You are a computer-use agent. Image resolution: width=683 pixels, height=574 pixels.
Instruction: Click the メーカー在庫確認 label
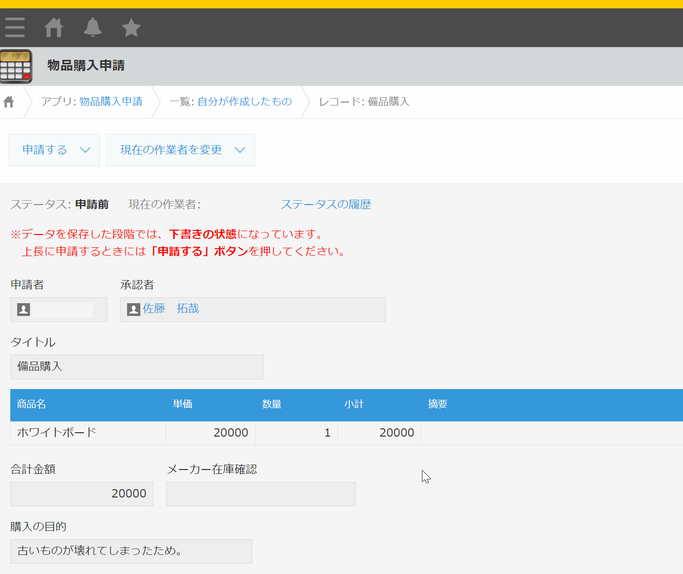tap(212, 470)
